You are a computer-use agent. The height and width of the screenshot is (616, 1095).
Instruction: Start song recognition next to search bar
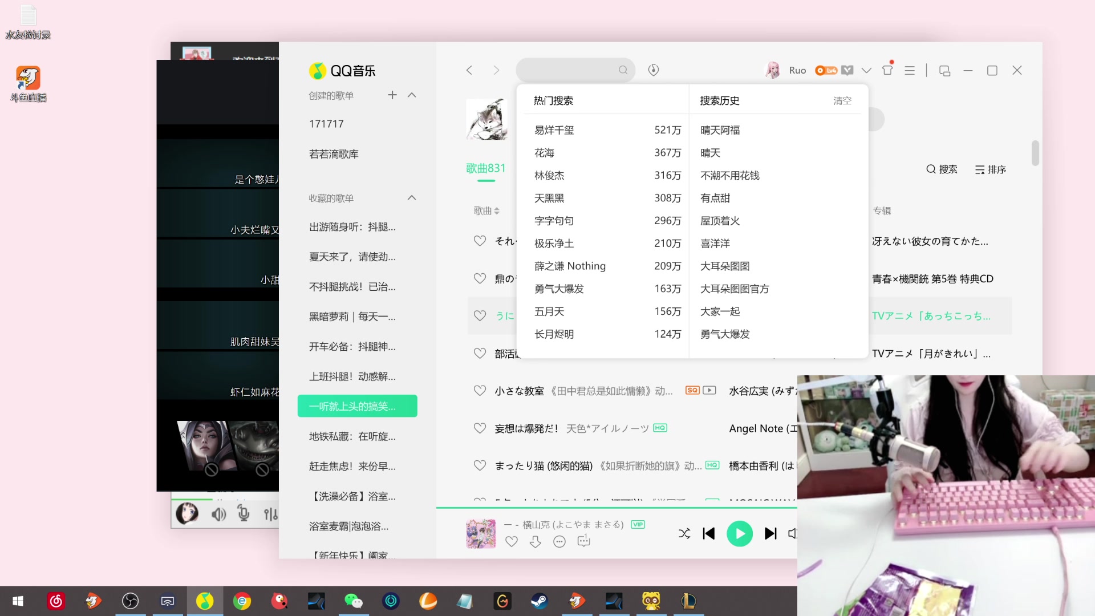(x=654, y=70)
